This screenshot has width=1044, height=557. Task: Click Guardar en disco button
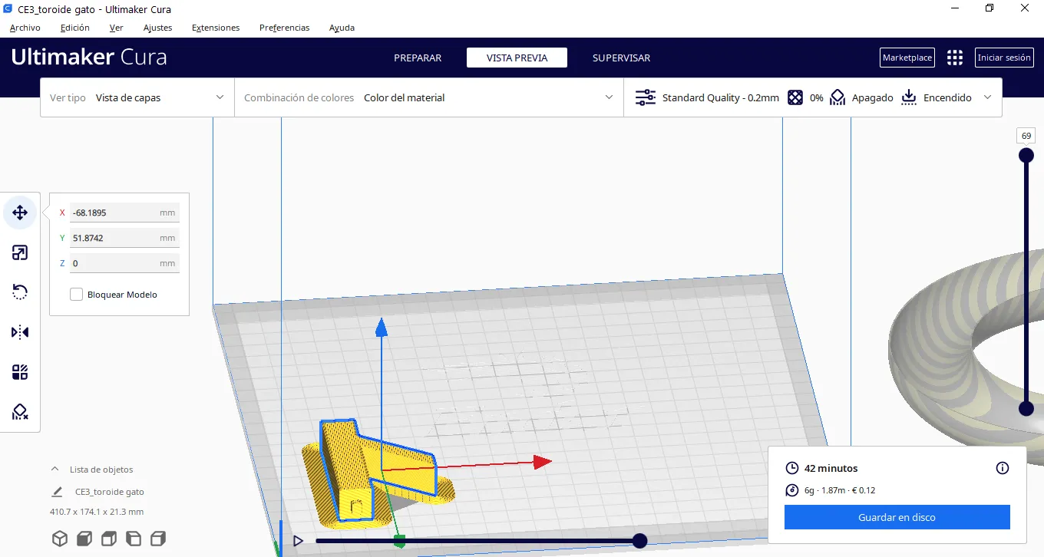point(897,517)
